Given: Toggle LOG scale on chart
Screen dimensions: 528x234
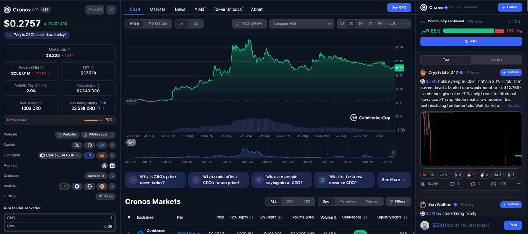Looking at the screenshot, I should (x=393, y=24).
